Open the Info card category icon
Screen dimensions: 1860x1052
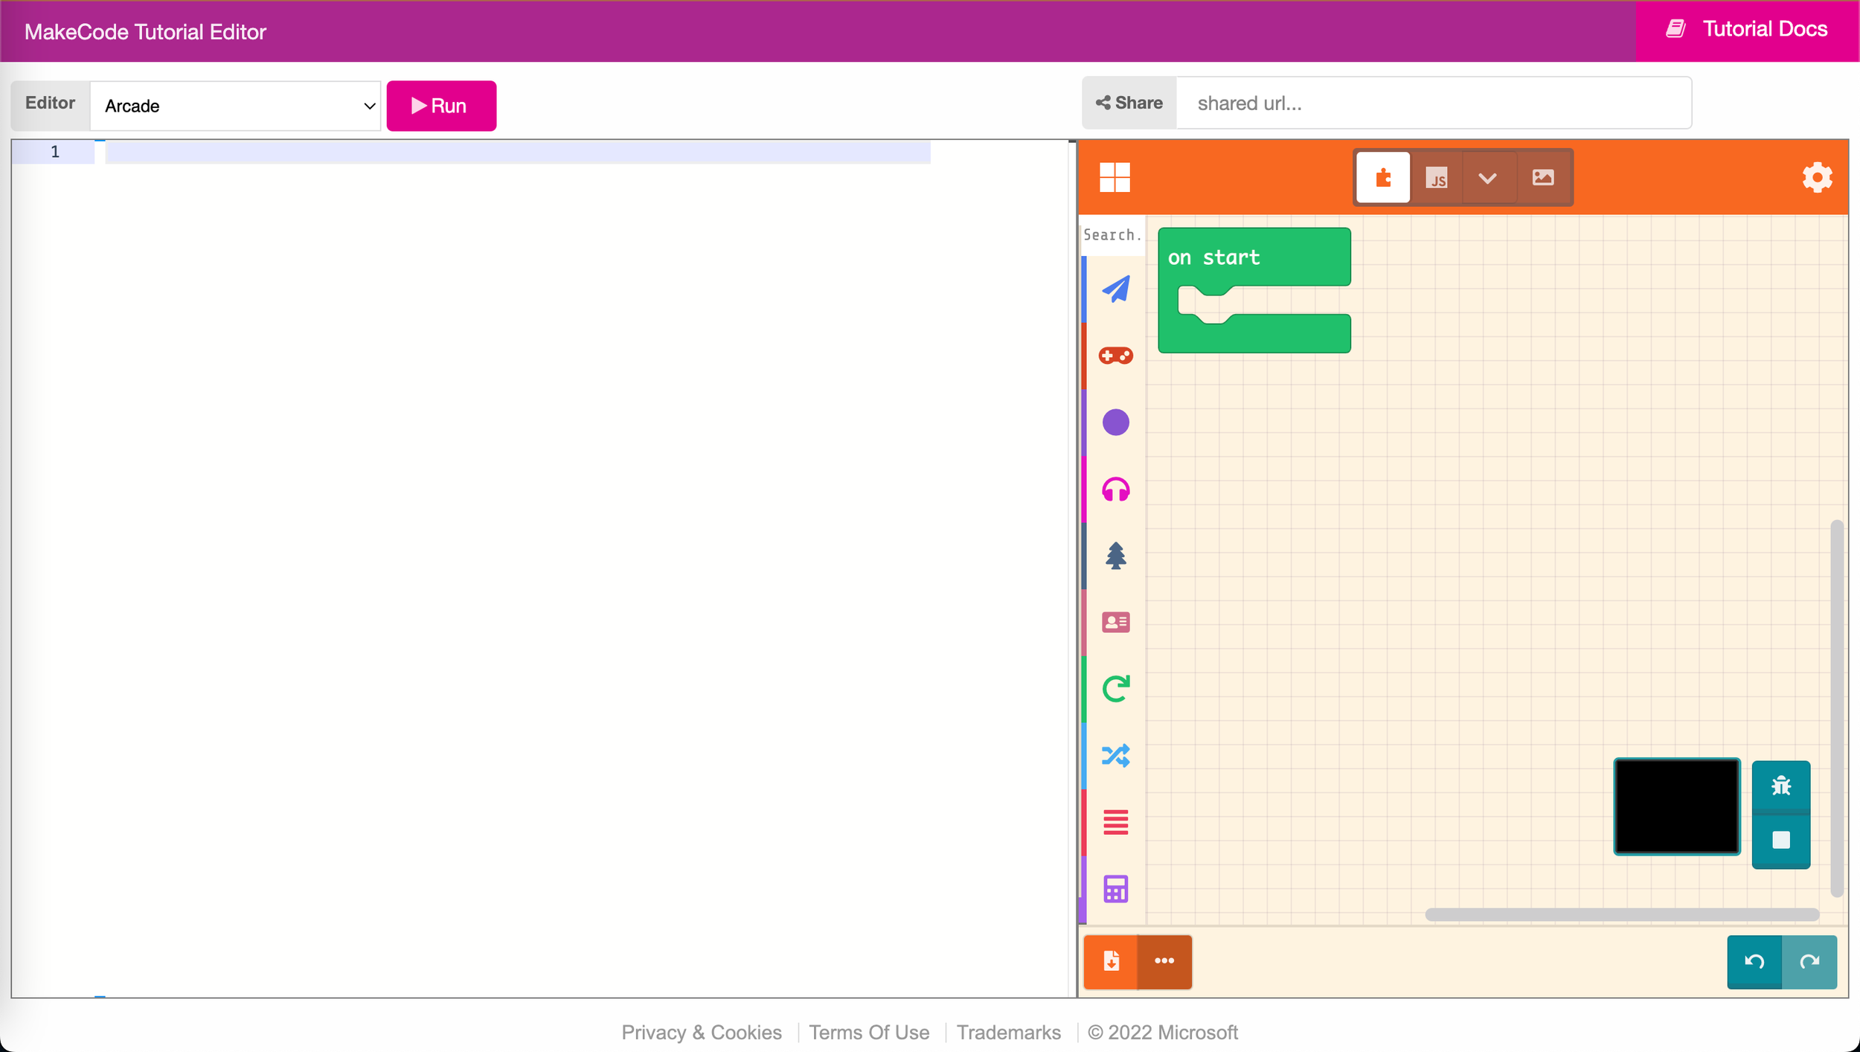point(1115,622)
